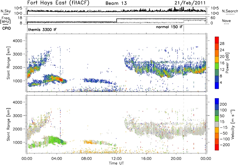
Task: Click the 'Beam 13' label
Action: pyautogui.click(x=116, y=3)
